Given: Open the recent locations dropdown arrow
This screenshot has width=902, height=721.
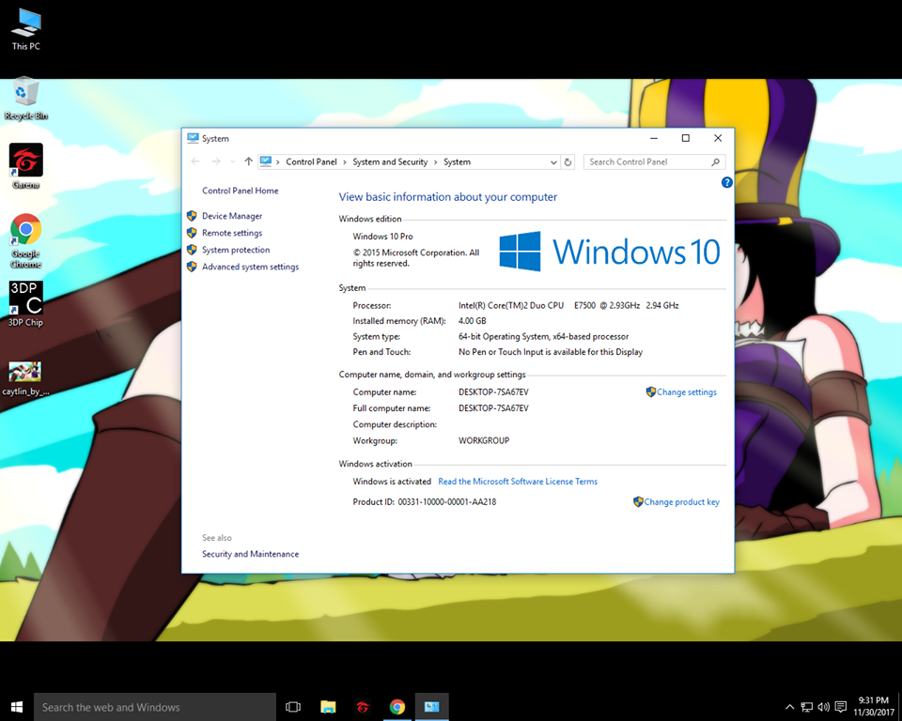Looking at the screenshot, I should tap(232, 162).
